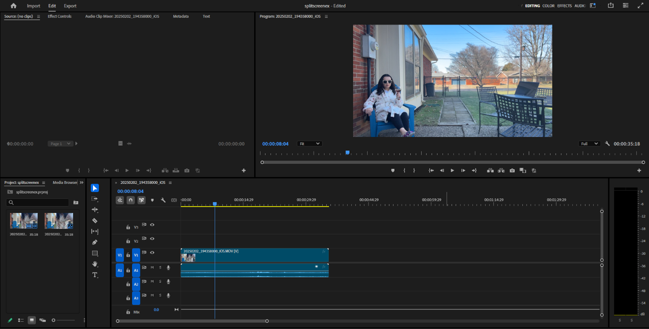
Task: Open Comparison View in Program Monitor
Action: [523, 170]
